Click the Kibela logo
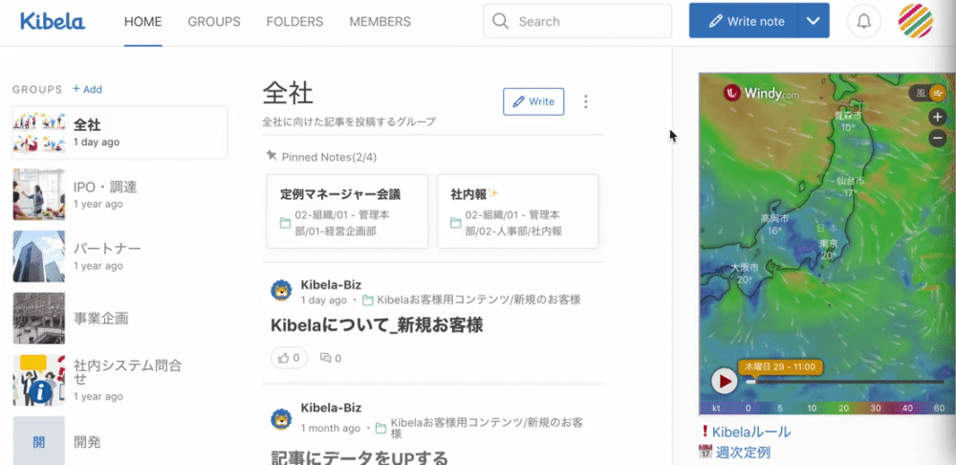 pyautogui.click(x=53, y=21)
